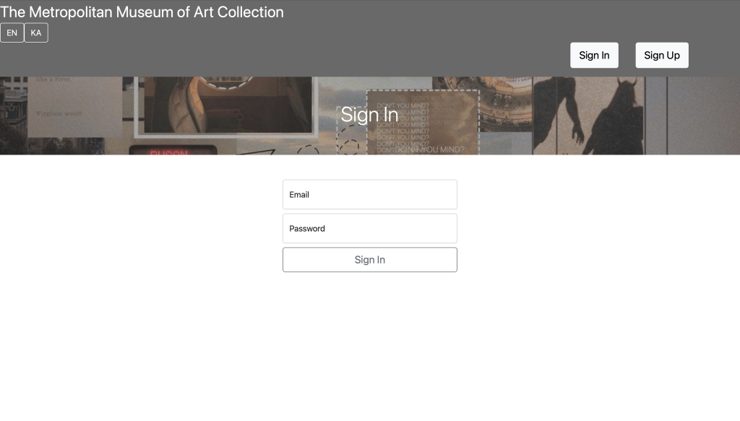Click the Sign In banner heading

coord(369,115)
